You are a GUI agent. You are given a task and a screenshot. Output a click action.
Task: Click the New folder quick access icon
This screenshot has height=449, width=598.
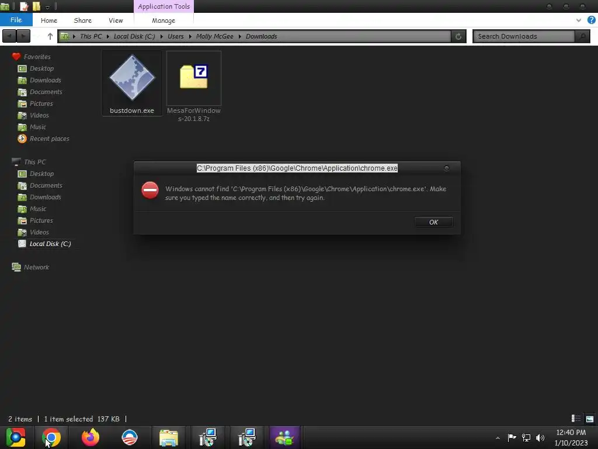[x=36, y=6]
